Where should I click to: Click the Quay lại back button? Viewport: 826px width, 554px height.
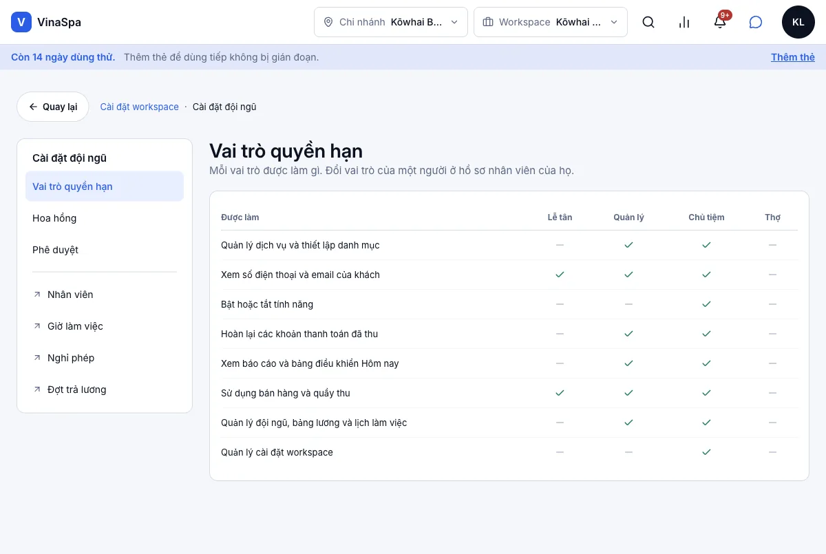coord(53,107)
